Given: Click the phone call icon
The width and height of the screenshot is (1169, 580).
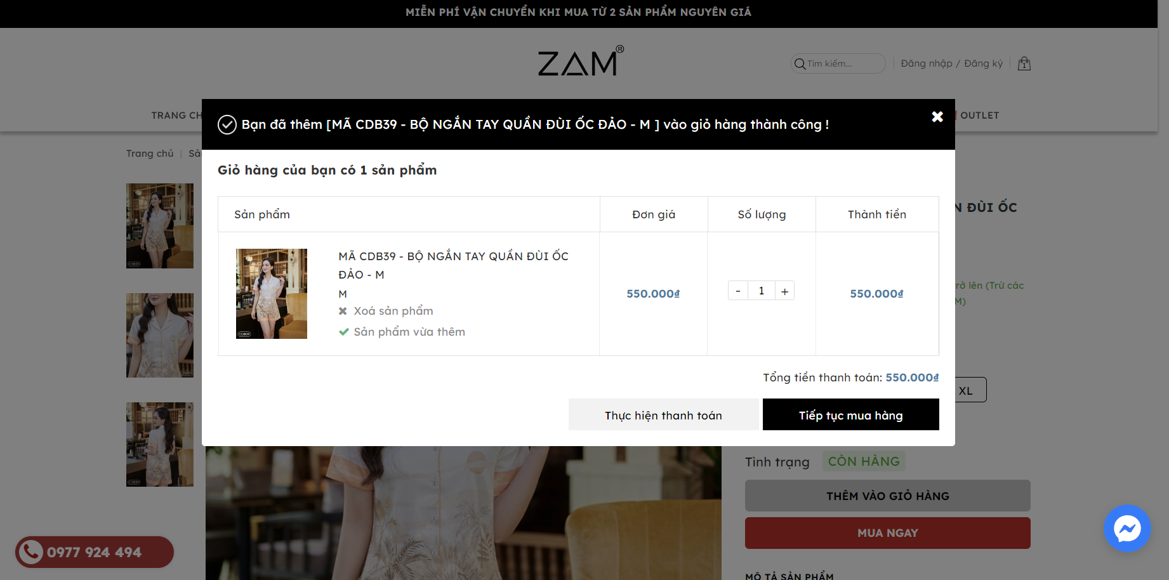Looking at the screenshot, I should 30,552.
